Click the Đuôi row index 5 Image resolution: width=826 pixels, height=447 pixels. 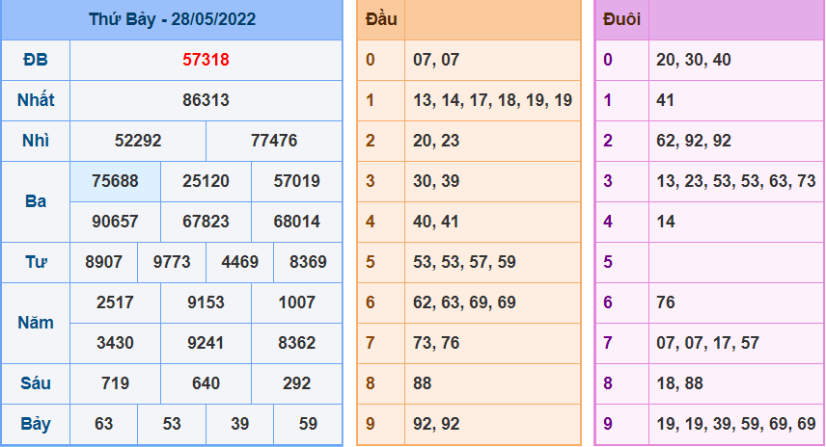pos(608,262)
